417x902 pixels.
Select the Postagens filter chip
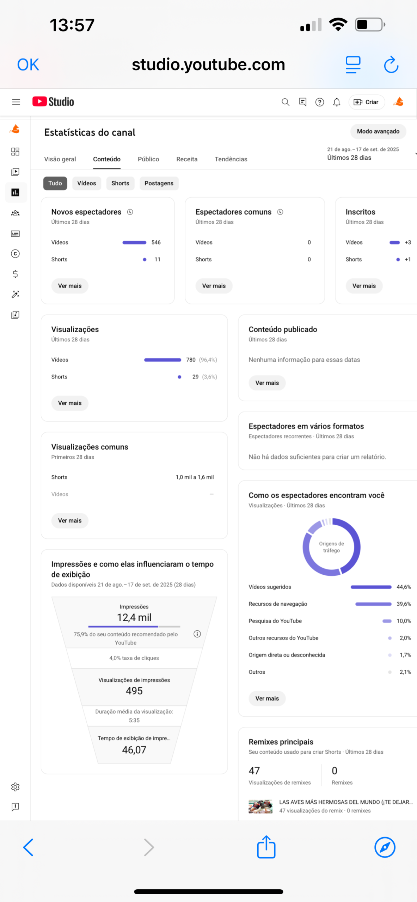tap(159, 183)
